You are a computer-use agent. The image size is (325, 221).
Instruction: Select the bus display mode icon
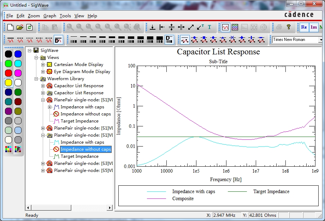(x=235, y=27)
